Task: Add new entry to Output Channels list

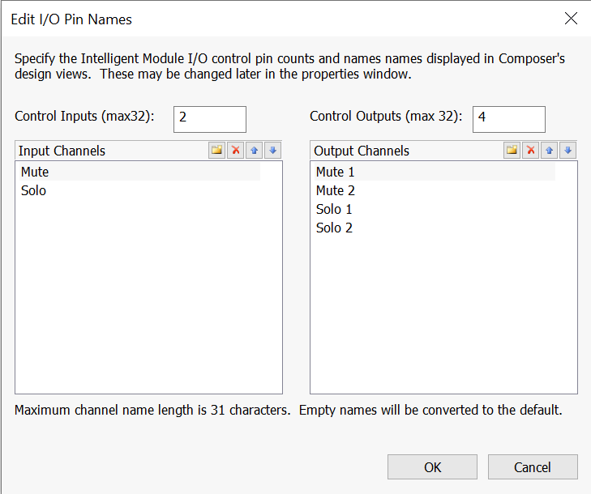Action: [x=512, y=151]
